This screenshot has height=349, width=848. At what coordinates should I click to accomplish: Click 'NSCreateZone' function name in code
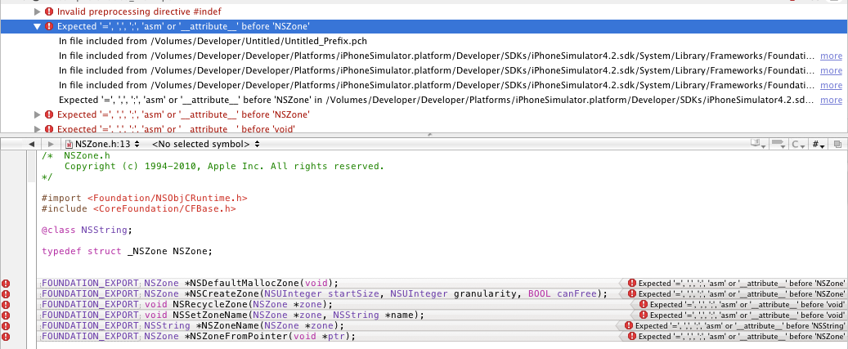[223, 294]
